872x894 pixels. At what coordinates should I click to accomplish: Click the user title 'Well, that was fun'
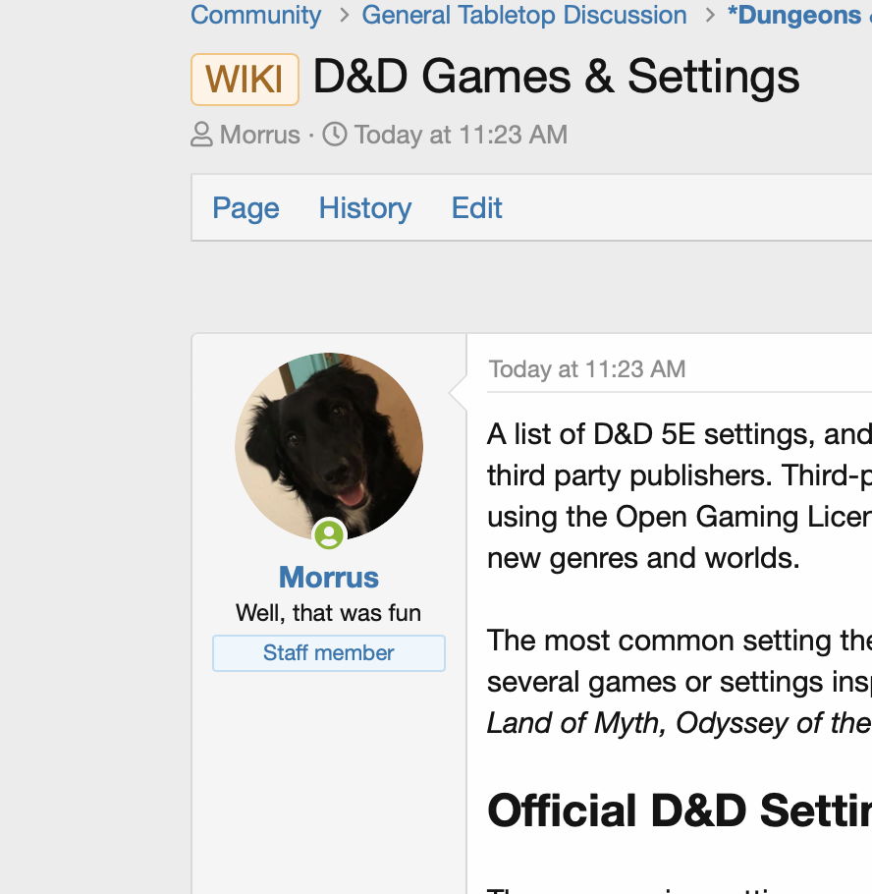[x=329, y=613]
